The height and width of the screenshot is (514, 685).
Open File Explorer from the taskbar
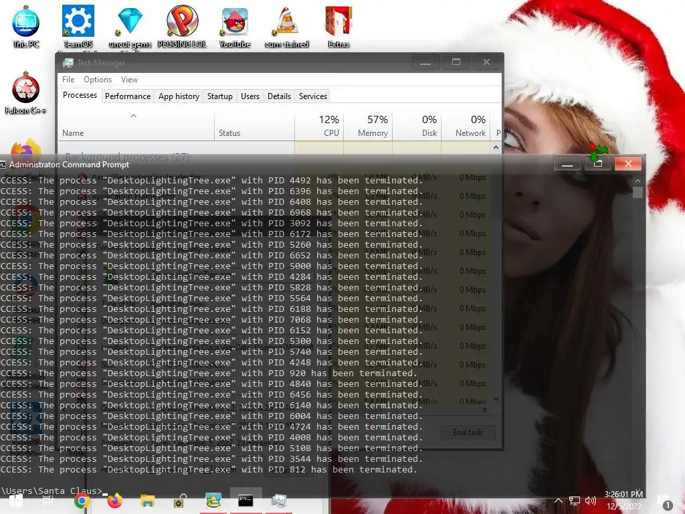(147, 501)
